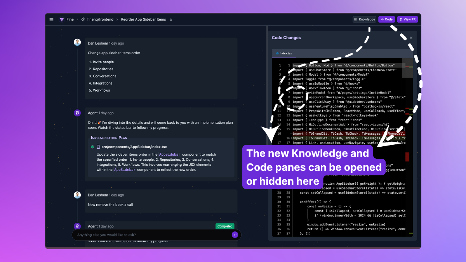The width and height of the screenshot is (466, 262).
Task: Click Agent name above 'On it!' message
Action: [93, 113]
